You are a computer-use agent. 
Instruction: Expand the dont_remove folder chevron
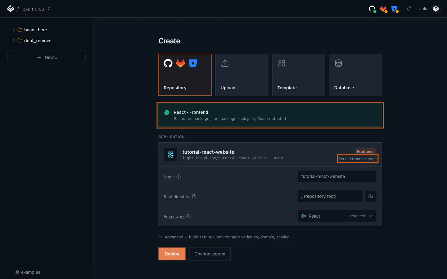[13, 41]
